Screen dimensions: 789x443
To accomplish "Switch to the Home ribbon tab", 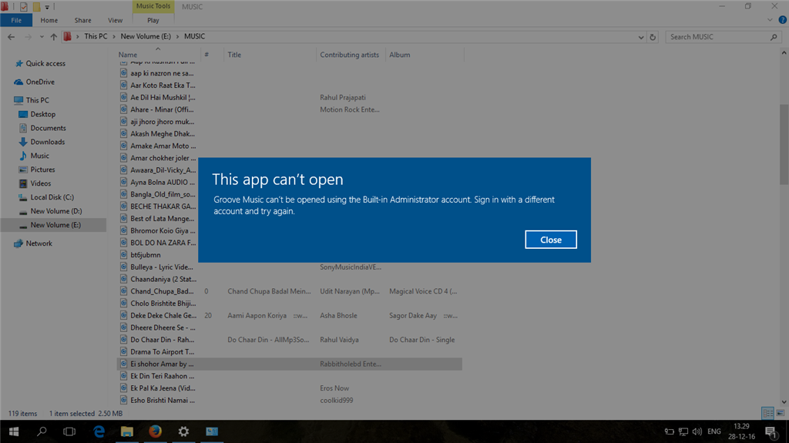I will (49, 20).
